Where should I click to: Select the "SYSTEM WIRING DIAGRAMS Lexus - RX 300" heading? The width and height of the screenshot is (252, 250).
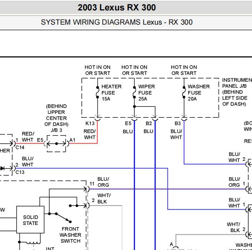tap(117, 22)
